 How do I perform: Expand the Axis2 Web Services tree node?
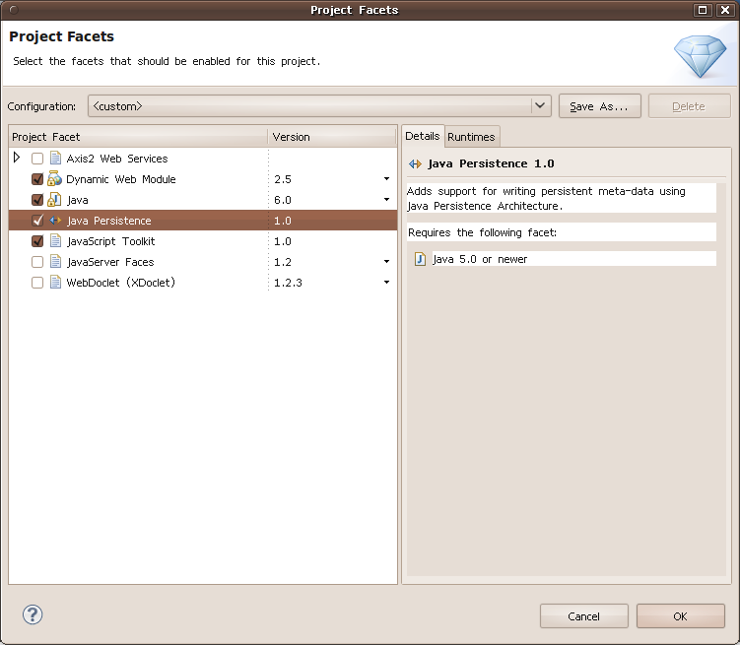click(x=17, y=158)
